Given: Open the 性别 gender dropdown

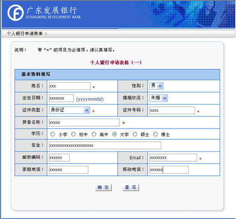Looking at the screenshot, I should click(x=156, y=86).
